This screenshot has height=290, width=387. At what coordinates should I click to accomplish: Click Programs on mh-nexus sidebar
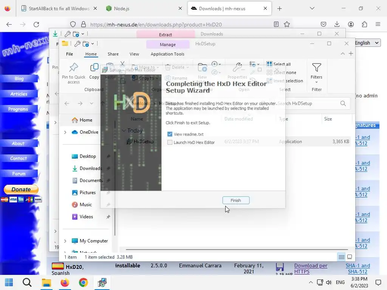(19, 109)
